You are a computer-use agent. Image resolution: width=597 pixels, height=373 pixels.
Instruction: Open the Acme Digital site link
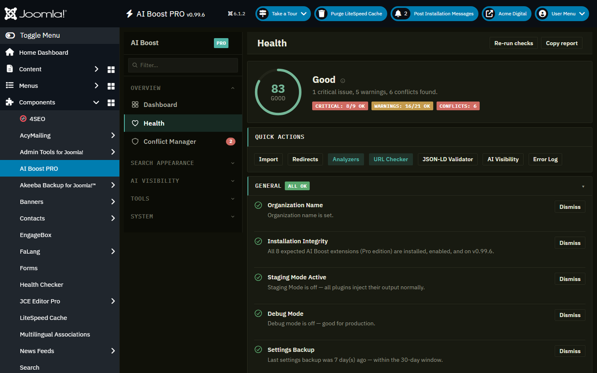506,14
